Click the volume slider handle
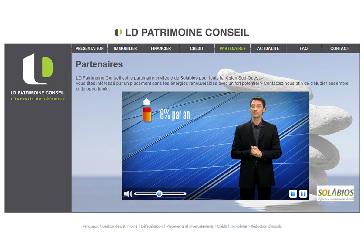This screenshot has height=243, width=364. (159, 194)
